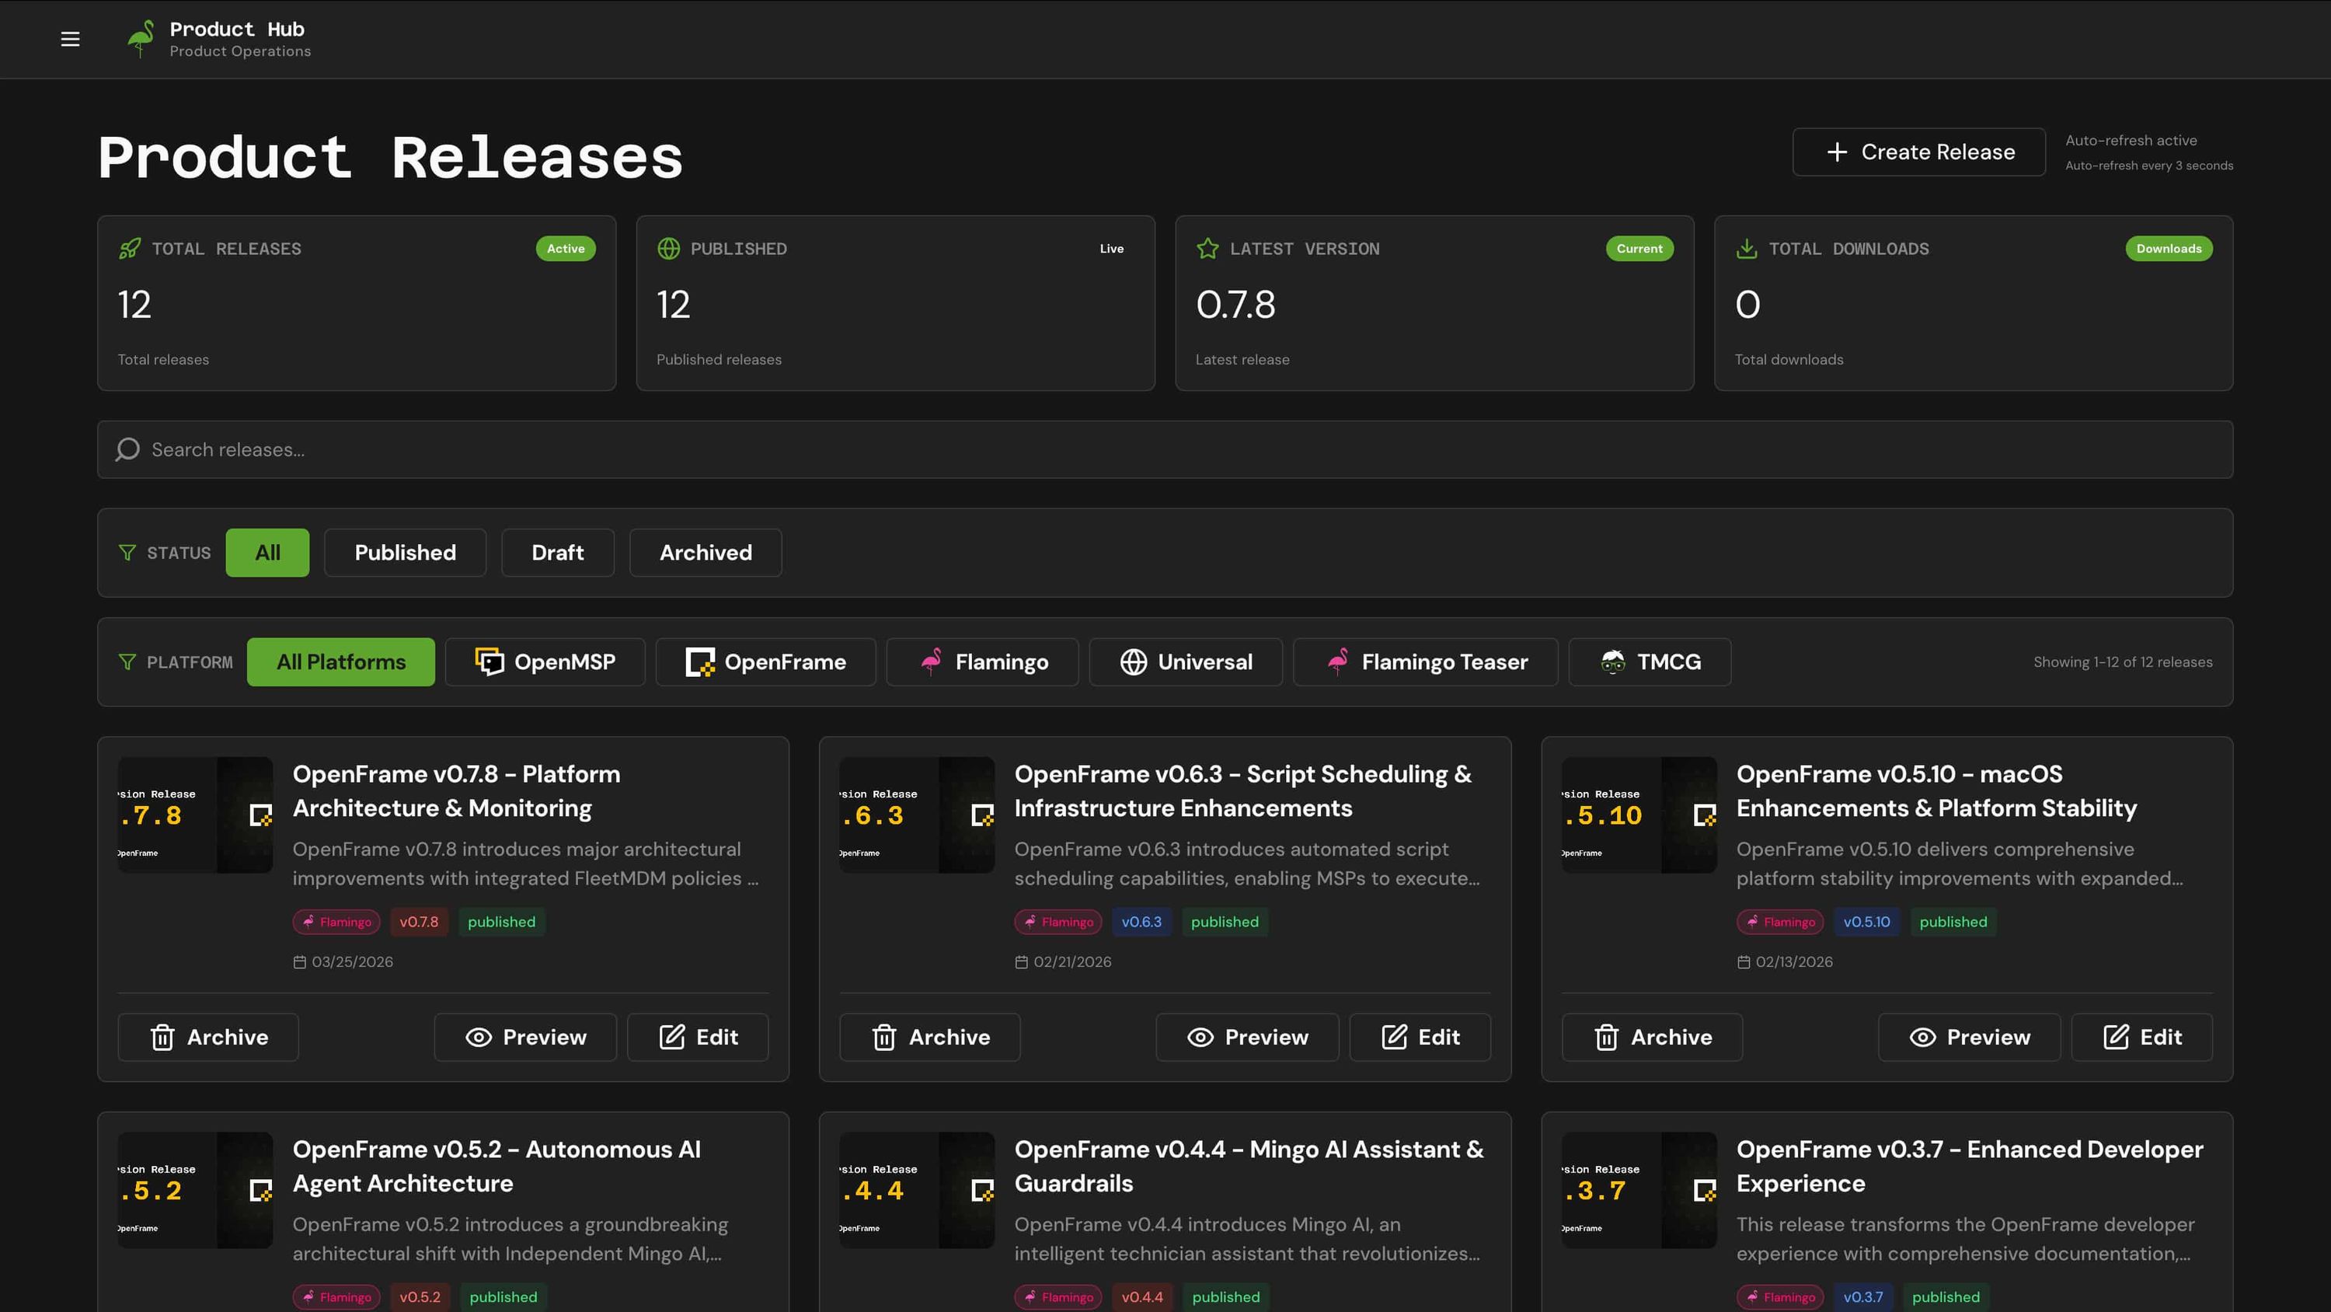Click the calendar icon beside 02/21/2026
The image size is (2331, 1312).
tap(1022, 962)
